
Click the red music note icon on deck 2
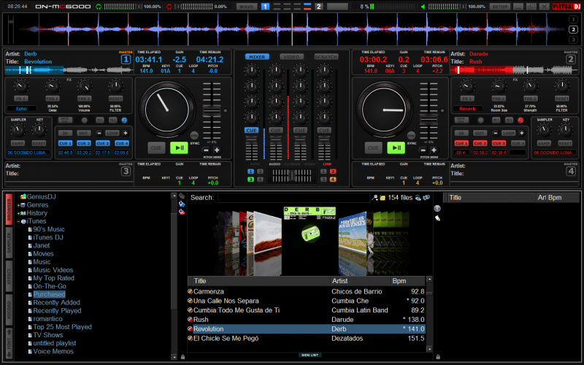coord(520,120)
